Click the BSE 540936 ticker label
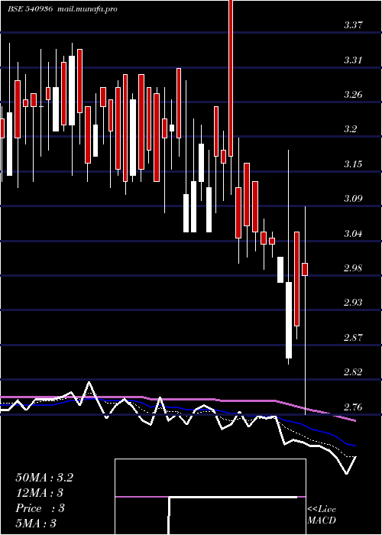 [30, 9]
